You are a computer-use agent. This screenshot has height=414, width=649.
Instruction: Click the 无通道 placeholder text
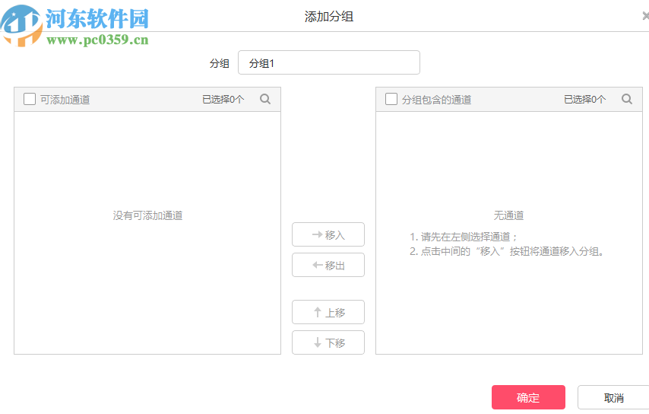click(508, 215)
